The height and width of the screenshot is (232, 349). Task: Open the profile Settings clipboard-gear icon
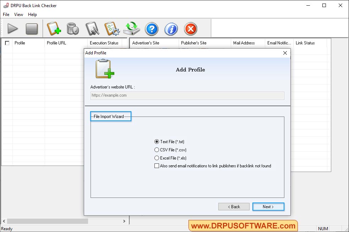click(112, 29)
